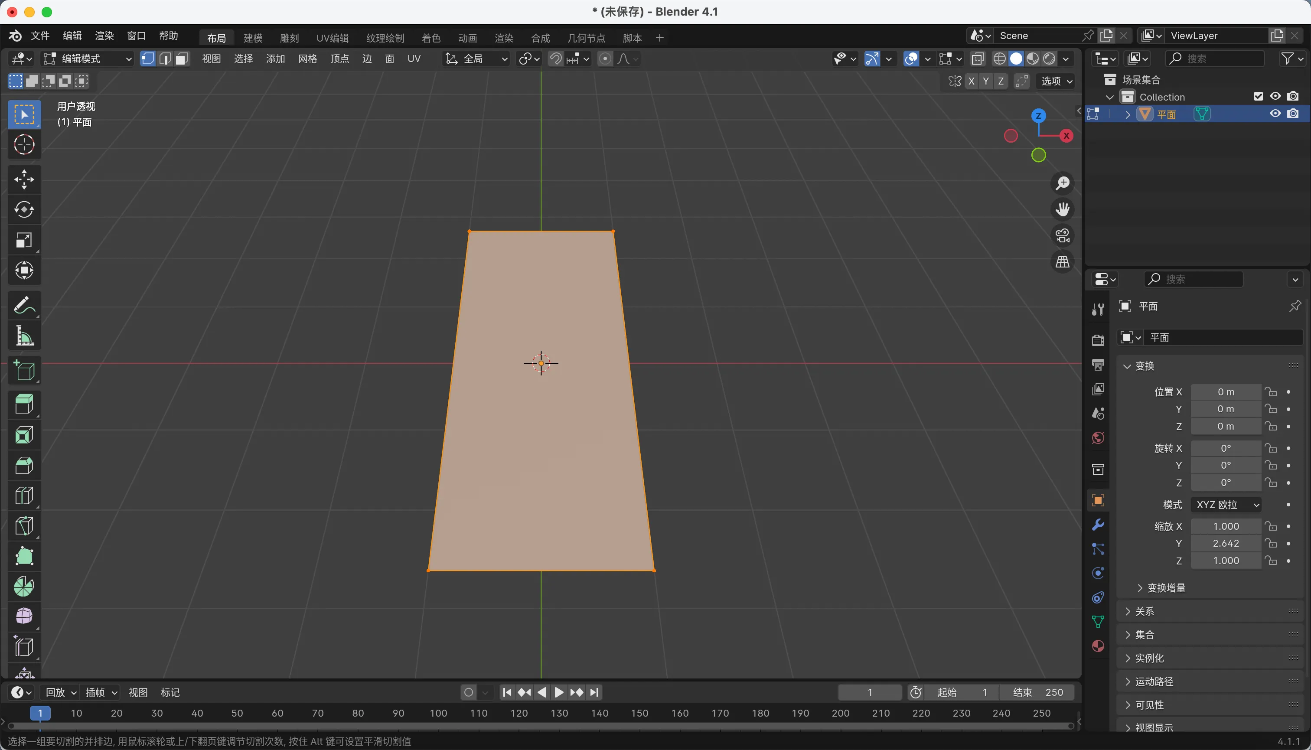Open the Modifiers wrench tab
Screen dimensions: 1311x750
tap(1098, 525)
